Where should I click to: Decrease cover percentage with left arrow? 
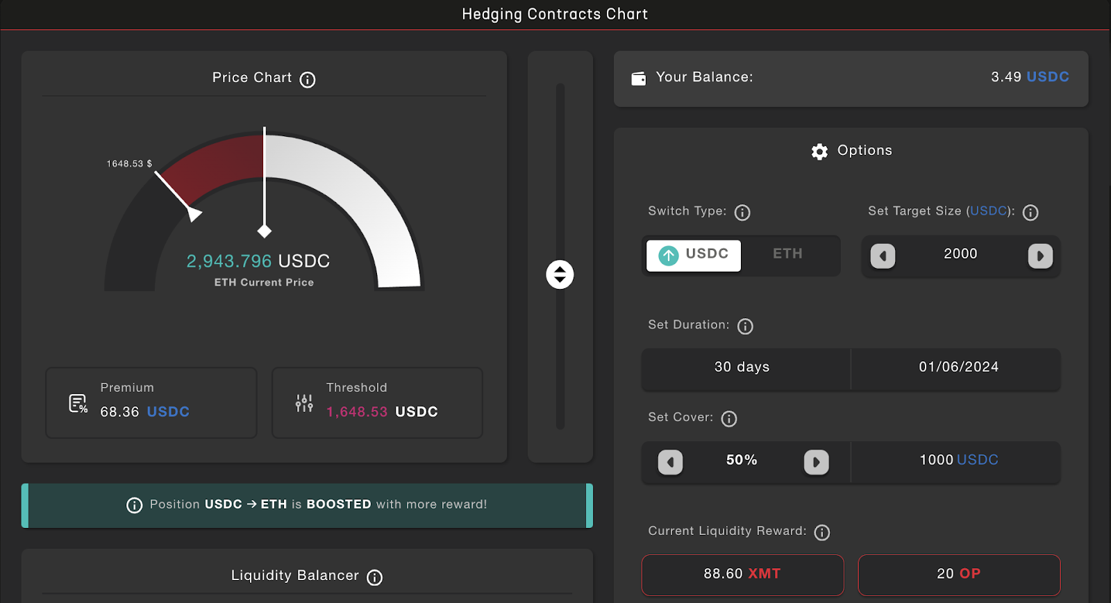[x=670, y=462]
